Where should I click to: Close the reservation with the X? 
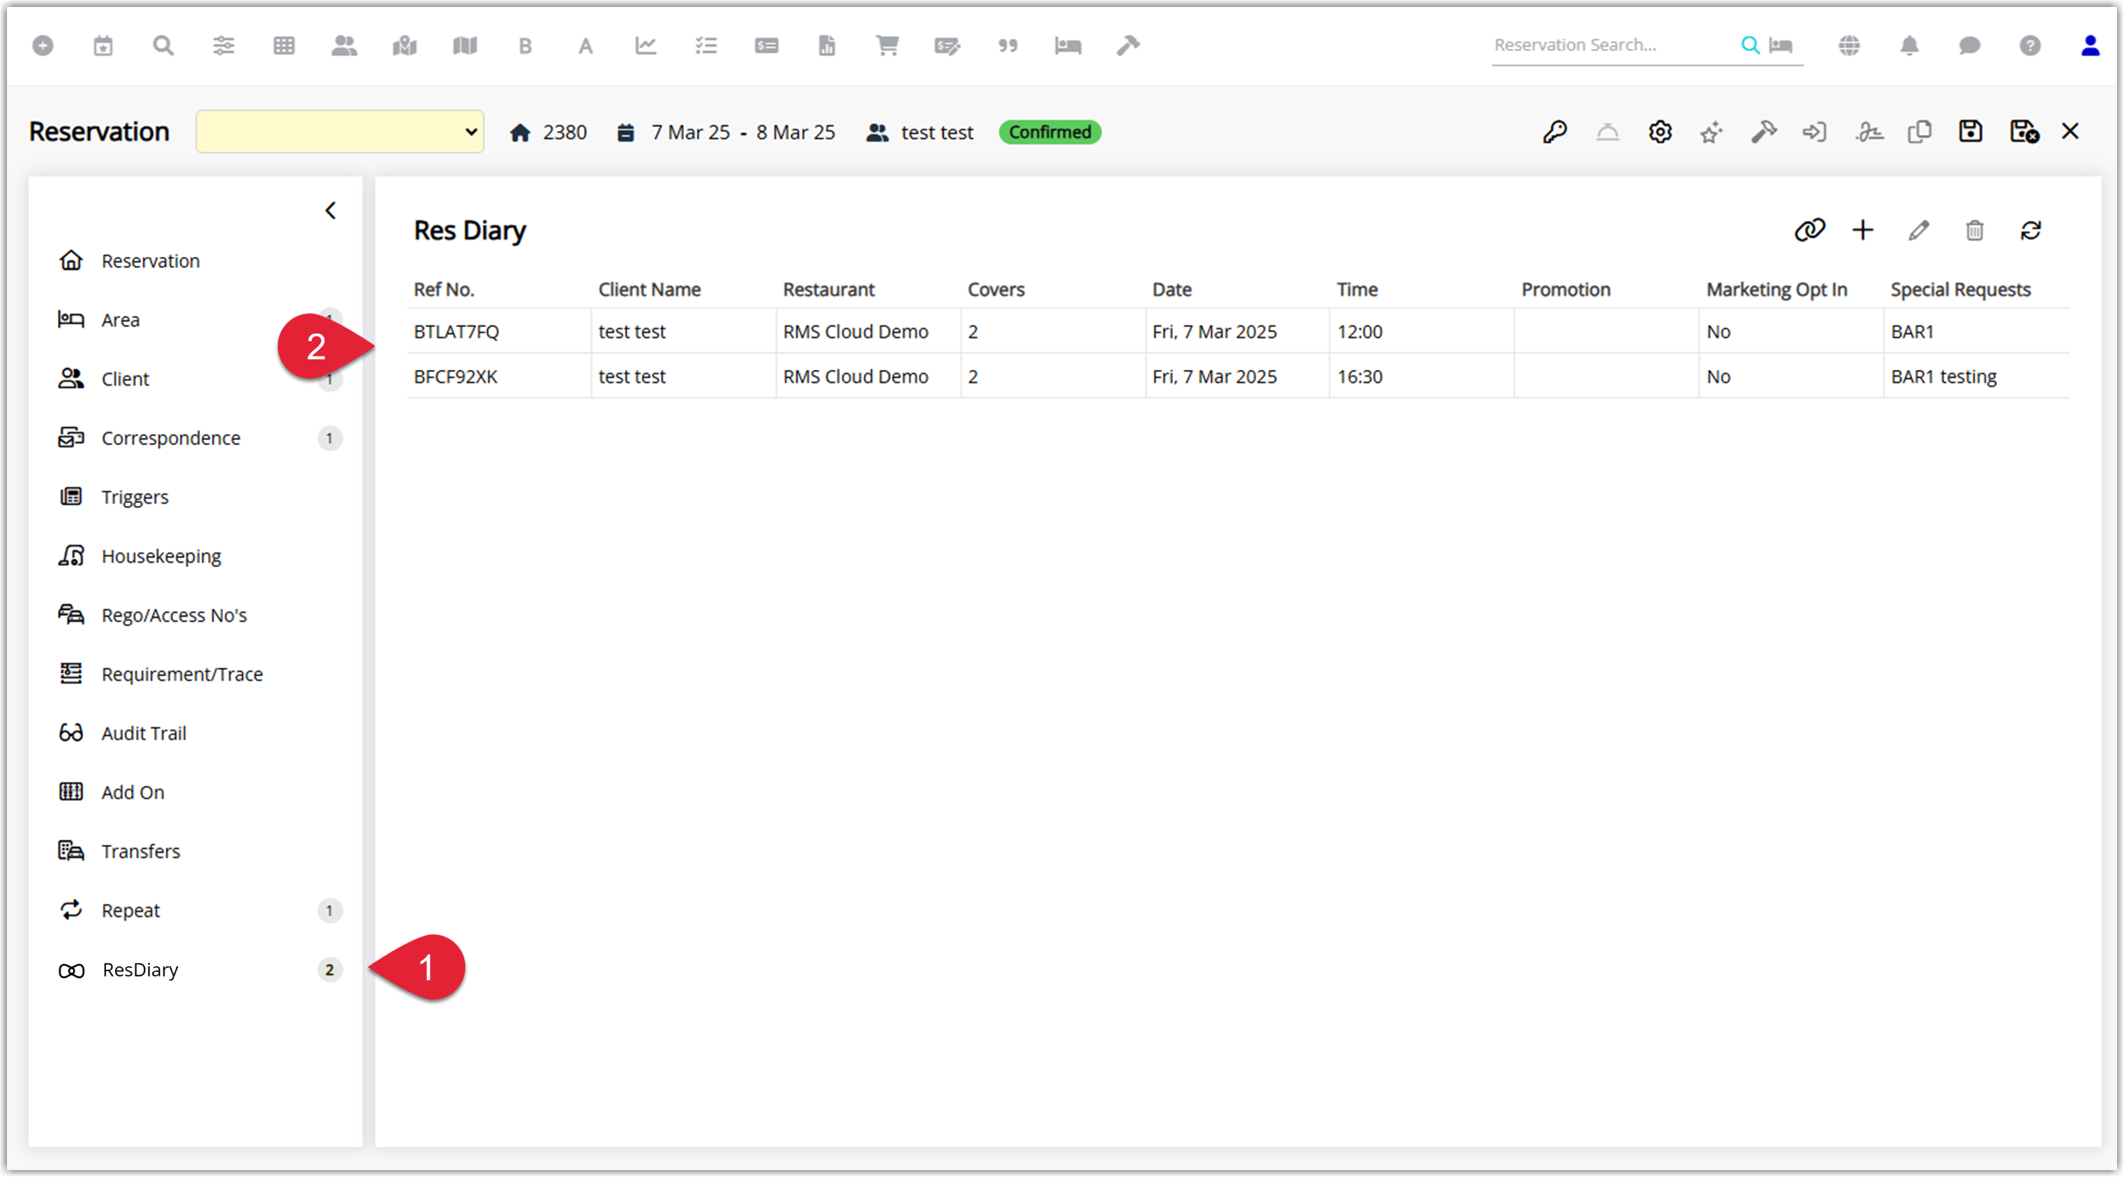[2070, 131]
